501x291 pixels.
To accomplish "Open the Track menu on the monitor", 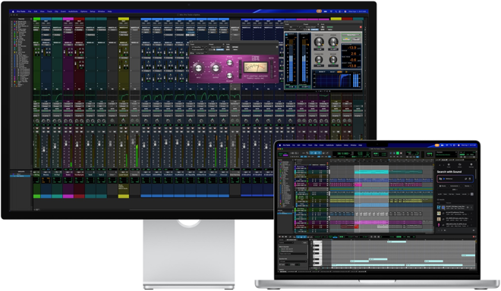I will pos(49,11).
